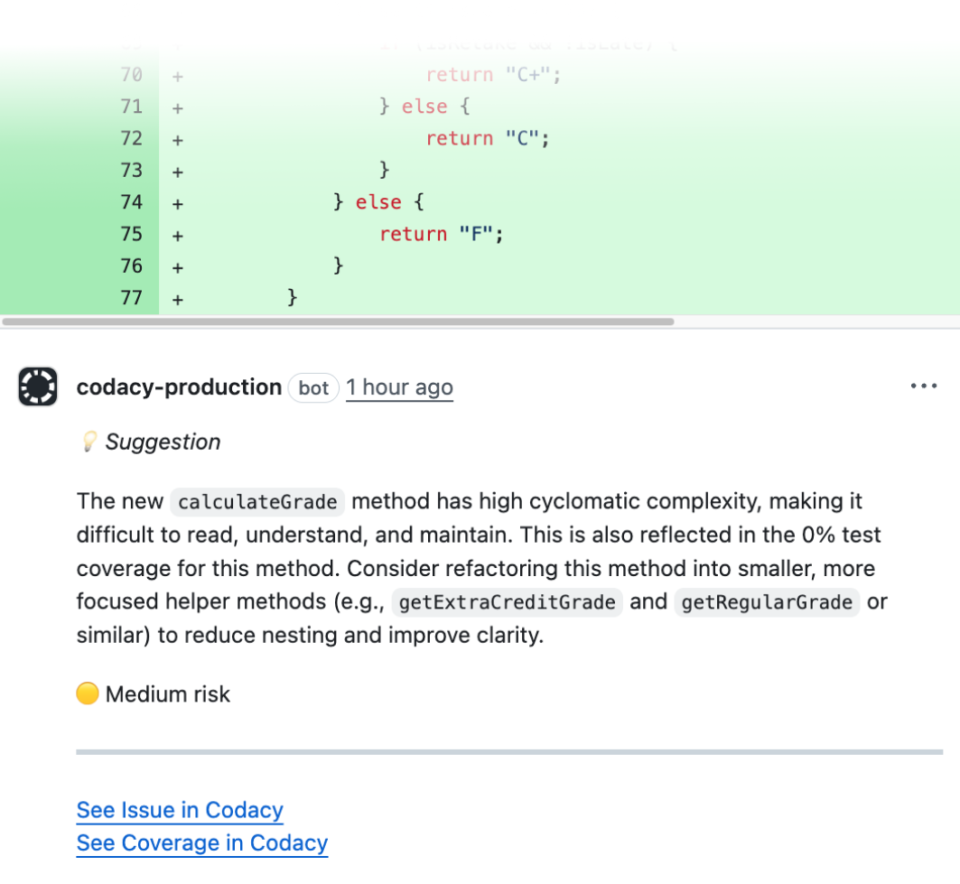Open See Coverage in Codacy
The width and height of the screenshot is (960, 884).
point(201,842)
